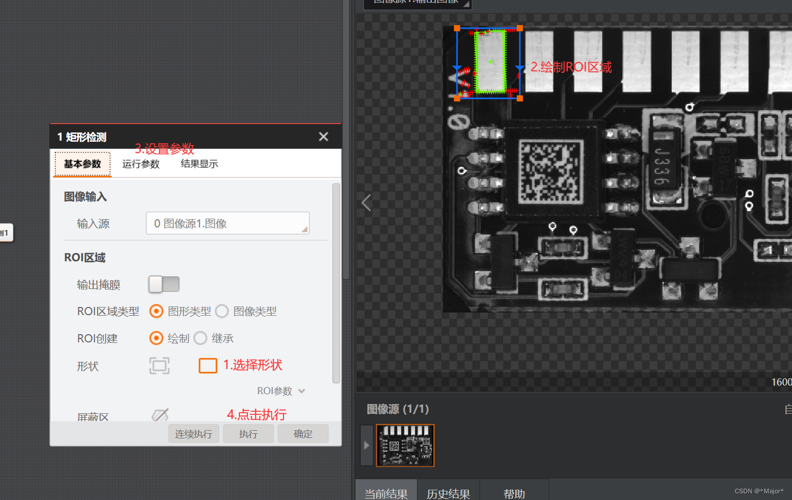Click the 连续执行 button
The image size is (792, 500).
194,434
